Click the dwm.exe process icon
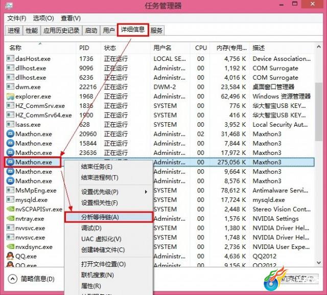327x295 pixels. click(x=10, y=87)
